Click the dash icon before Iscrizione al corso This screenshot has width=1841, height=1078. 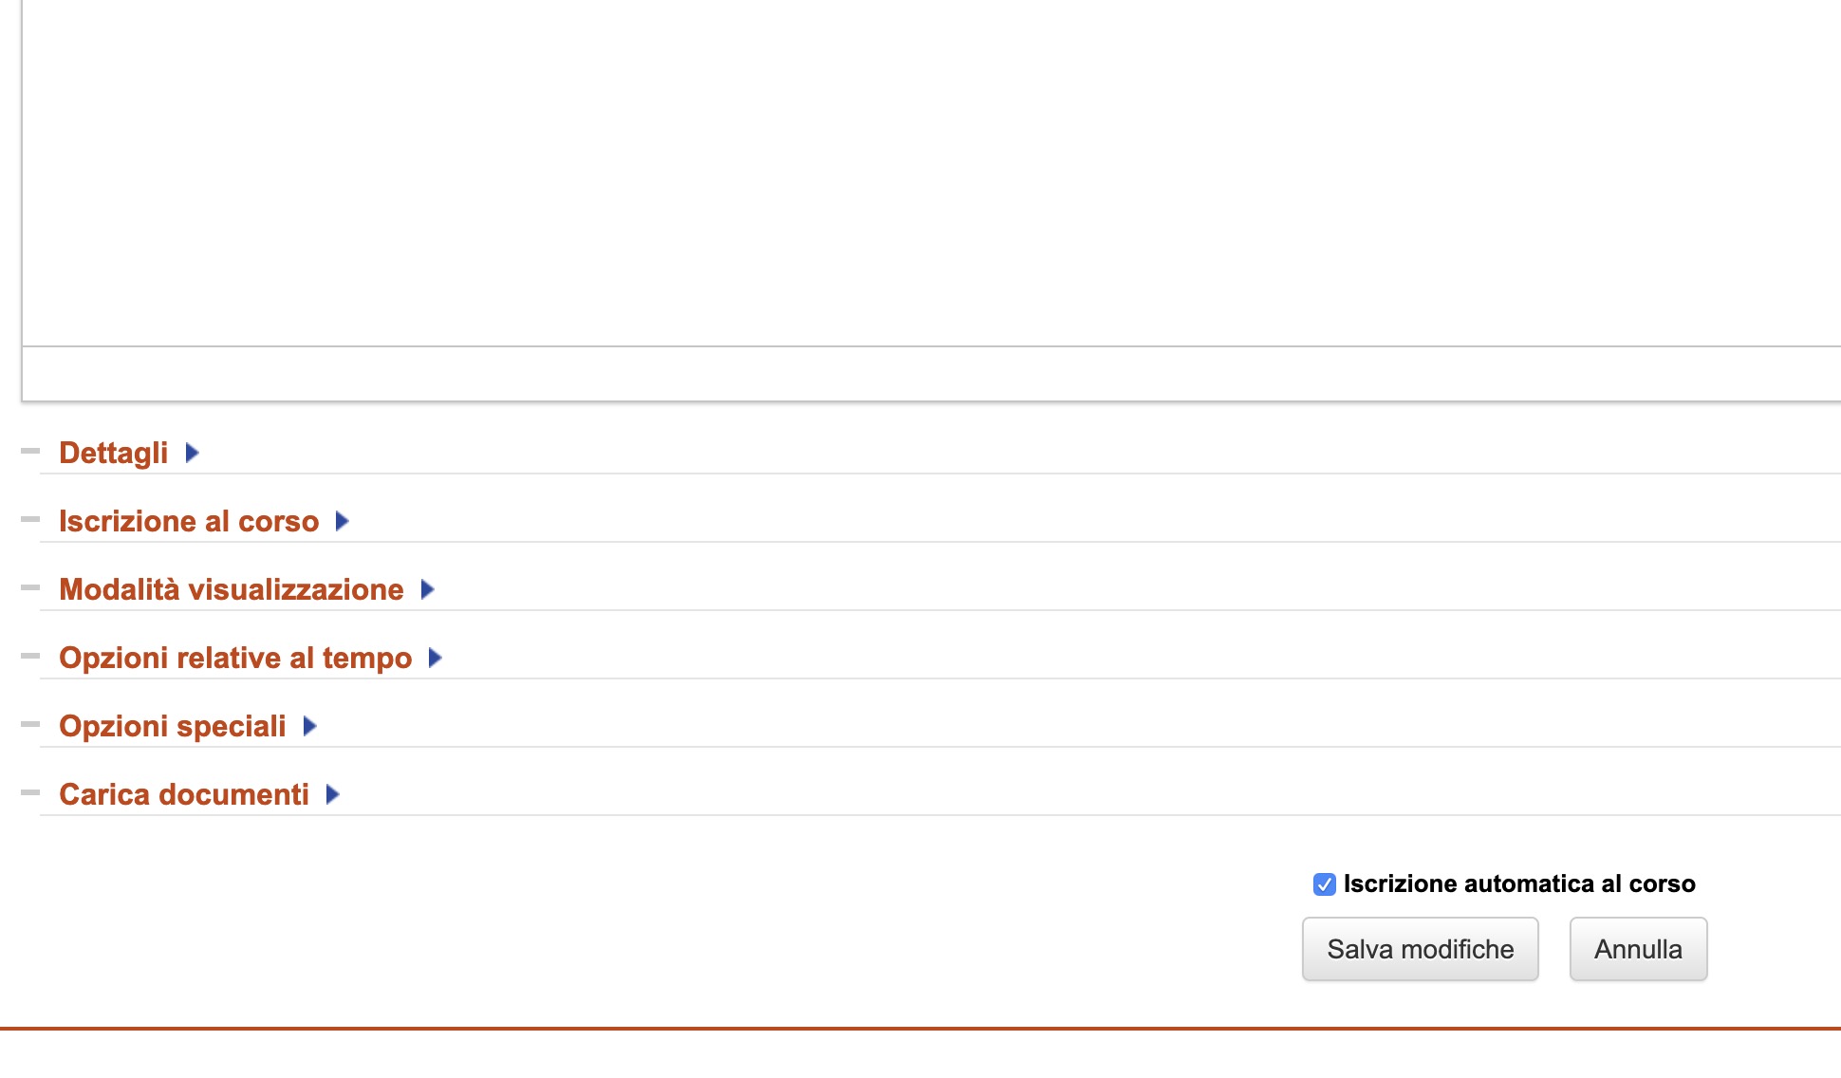(x=30, y=519)
